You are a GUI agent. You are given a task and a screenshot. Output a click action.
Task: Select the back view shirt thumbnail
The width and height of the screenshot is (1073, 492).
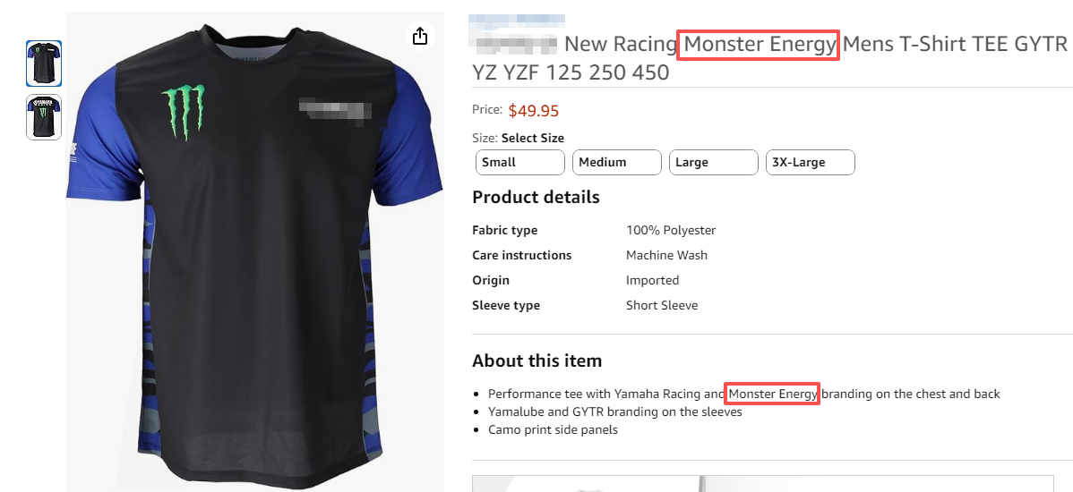click(x=44, y=116)
